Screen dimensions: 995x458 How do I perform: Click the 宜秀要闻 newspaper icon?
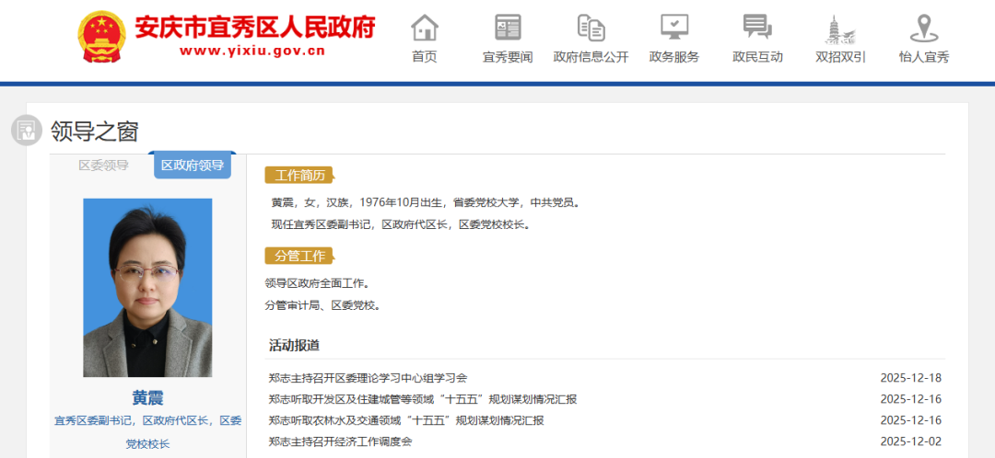click(508, 28)
